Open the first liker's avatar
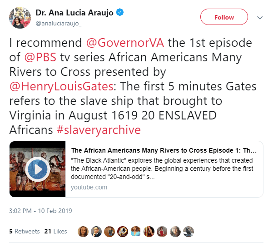 tap(83, 232)
